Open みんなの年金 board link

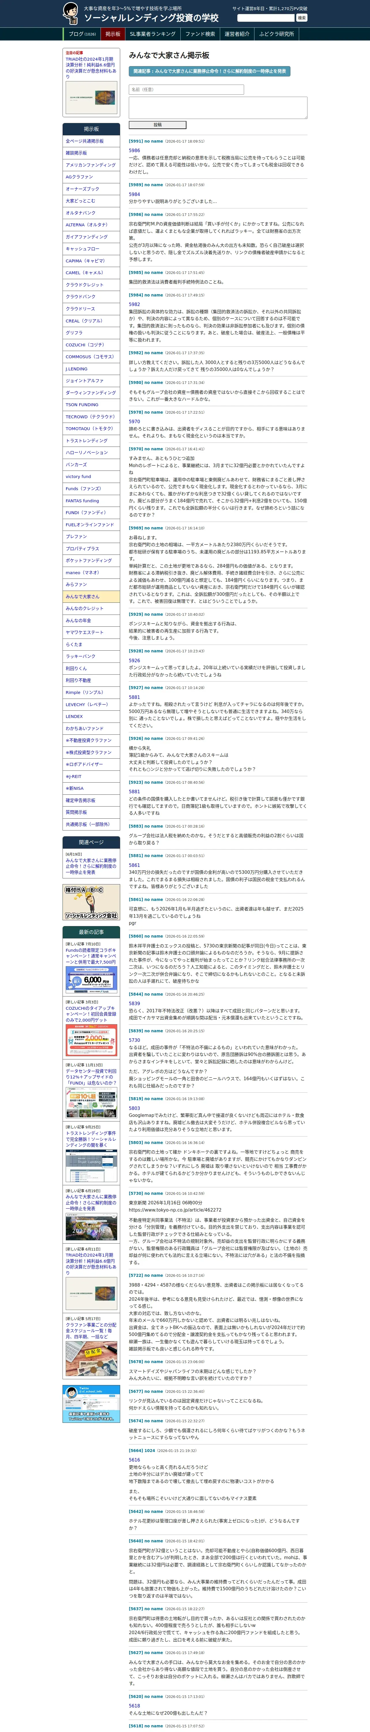(x=91, y=621)
